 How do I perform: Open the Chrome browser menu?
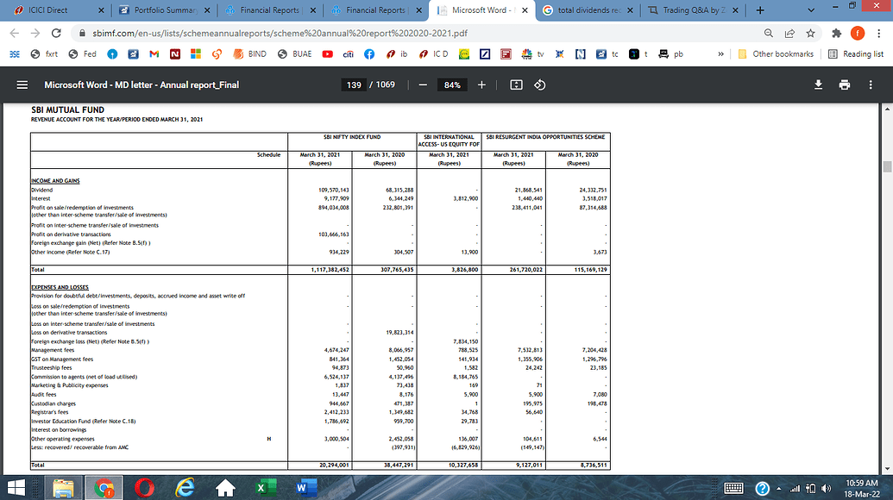(877, 31)
